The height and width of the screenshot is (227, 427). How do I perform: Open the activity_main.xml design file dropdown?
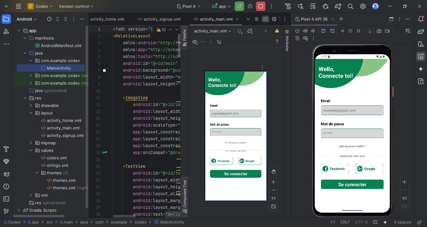(213, 31)
